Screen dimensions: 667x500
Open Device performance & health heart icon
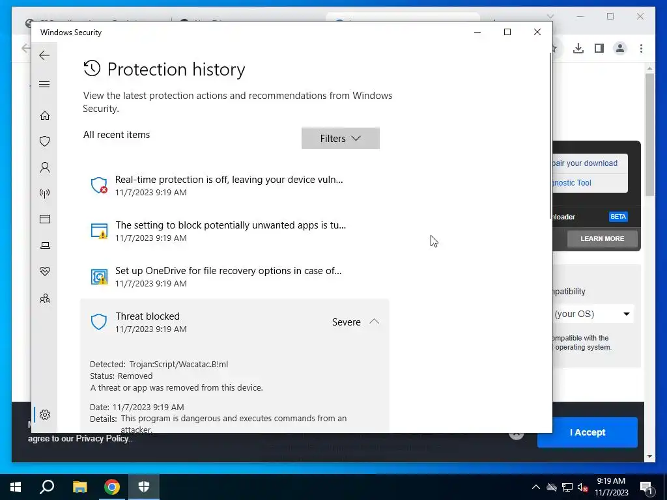click(x=45, y=271)
